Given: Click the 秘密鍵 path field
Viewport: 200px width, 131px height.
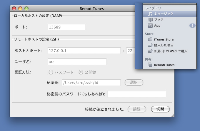Looking at the screenshot, I should pyautogui.click(x=91, y=83).
